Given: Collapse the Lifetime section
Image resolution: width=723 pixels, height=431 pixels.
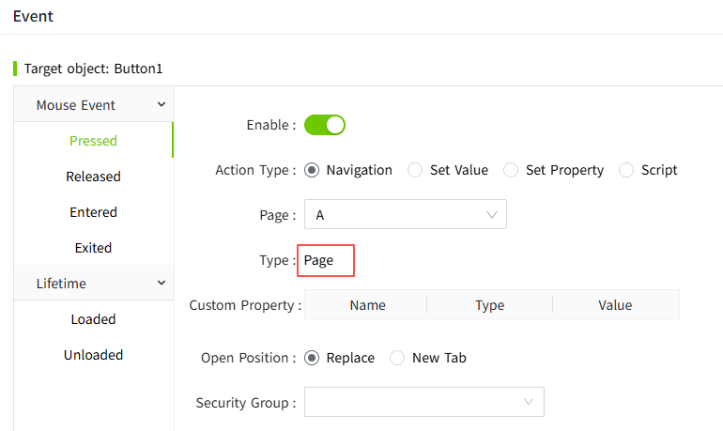Looking at the screenshot, I should [x=161, y=283].
